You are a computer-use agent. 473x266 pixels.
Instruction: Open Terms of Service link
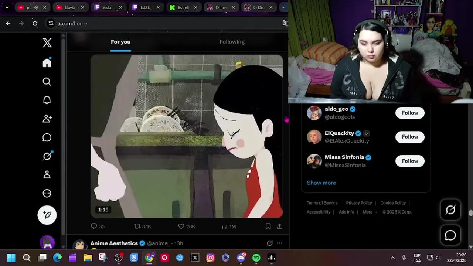tap(322, 203)
